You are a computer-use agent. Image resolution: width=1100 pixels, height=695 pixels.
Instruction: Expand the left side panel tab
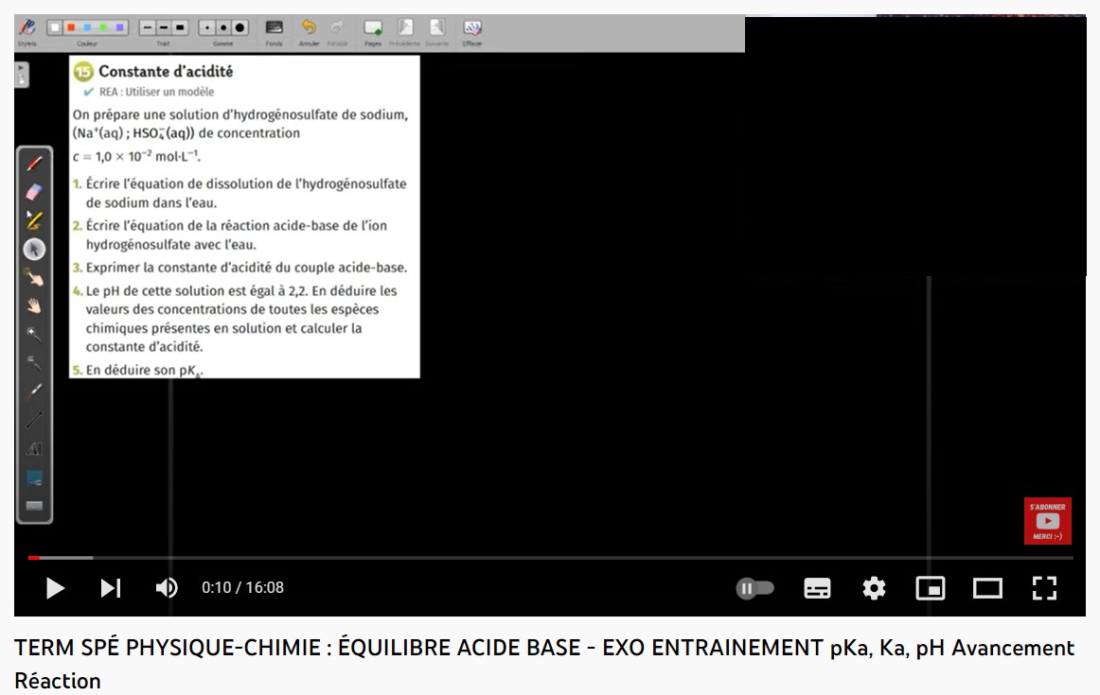pos(22,75)
